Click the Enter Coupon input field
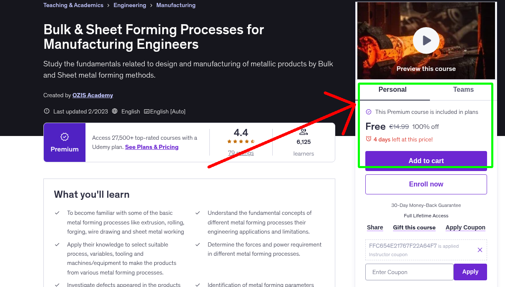 click(409, 272)
